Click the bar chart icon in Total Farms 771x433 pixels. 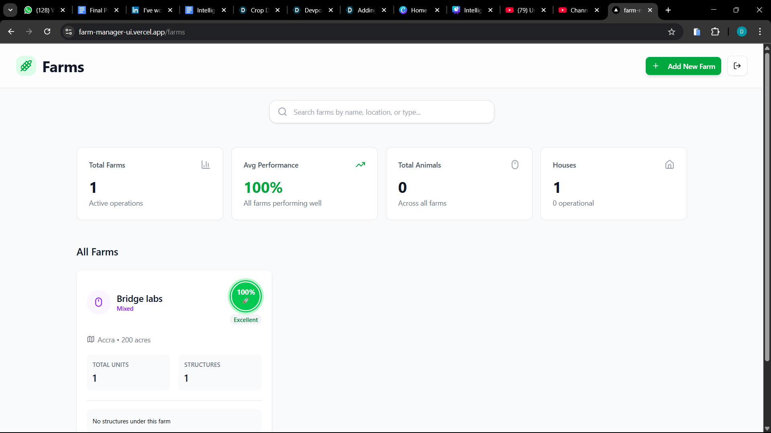click(206, 165)
